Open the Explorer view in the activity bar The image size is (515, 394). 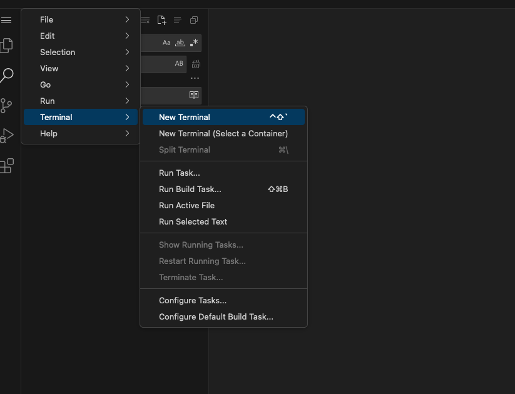pyautogui.click(x=6, y=46)
